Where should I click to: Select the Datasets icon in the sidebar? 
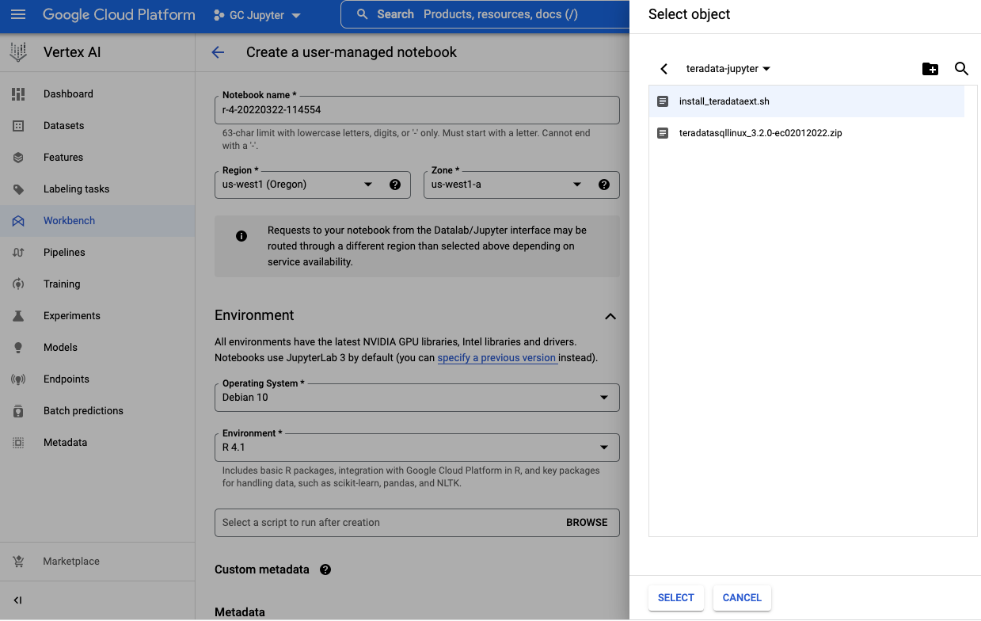[18, 125]
